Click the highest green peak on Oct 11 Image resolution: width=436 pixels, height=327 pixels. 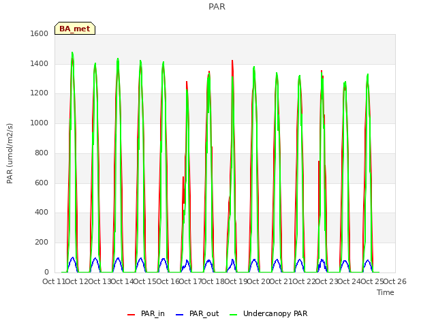[72, 53]
